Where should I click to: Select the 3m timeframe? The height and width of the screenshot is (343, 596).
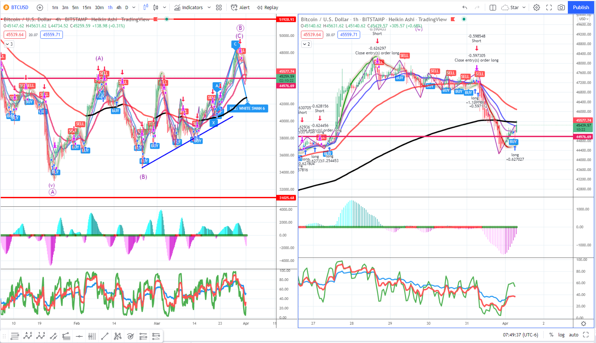pos(65,7)
